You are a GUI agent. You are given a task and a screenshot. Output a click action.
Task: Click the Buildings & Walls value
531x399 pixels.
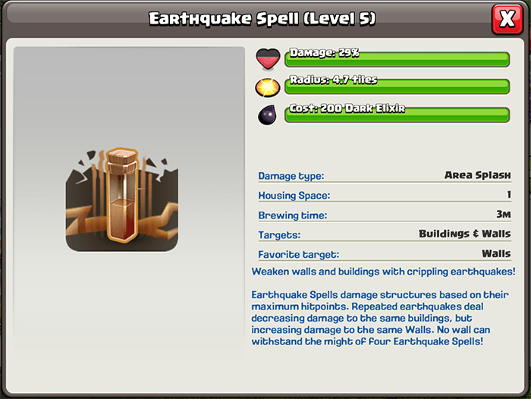tap(464, 234)
